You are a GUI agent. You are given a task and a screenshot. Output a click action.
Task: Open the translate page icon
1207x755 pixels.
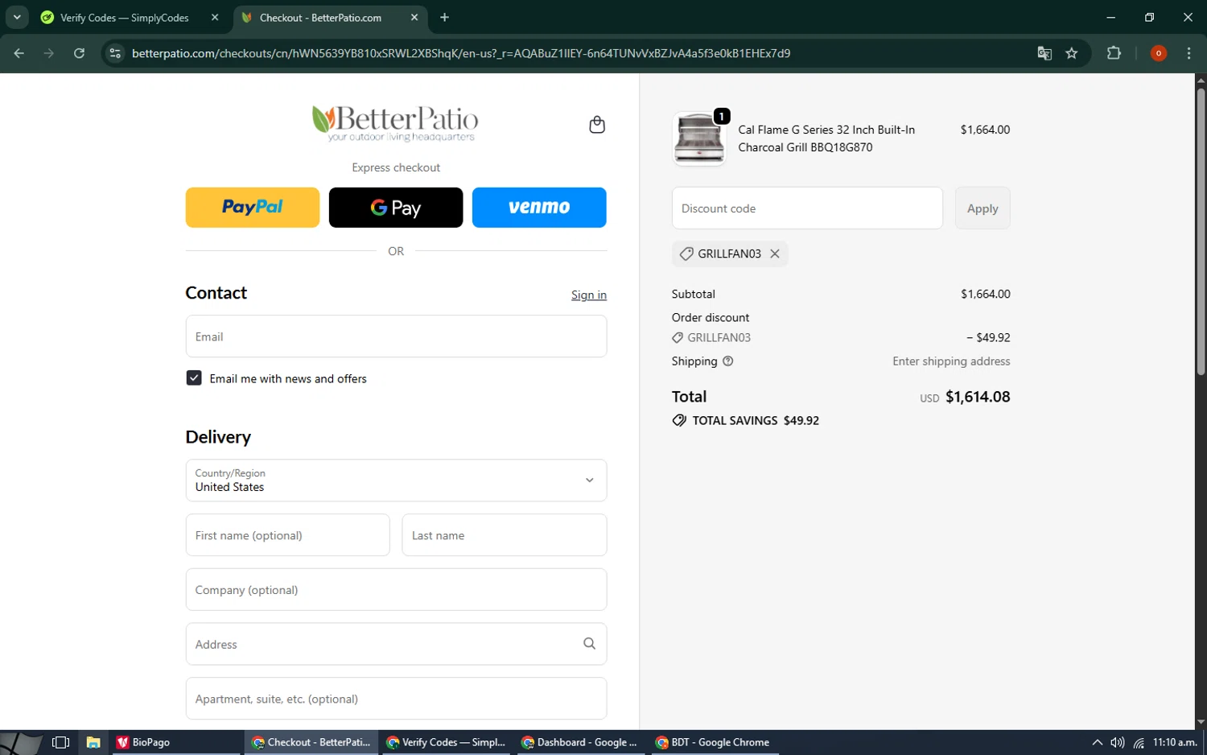1044,53
